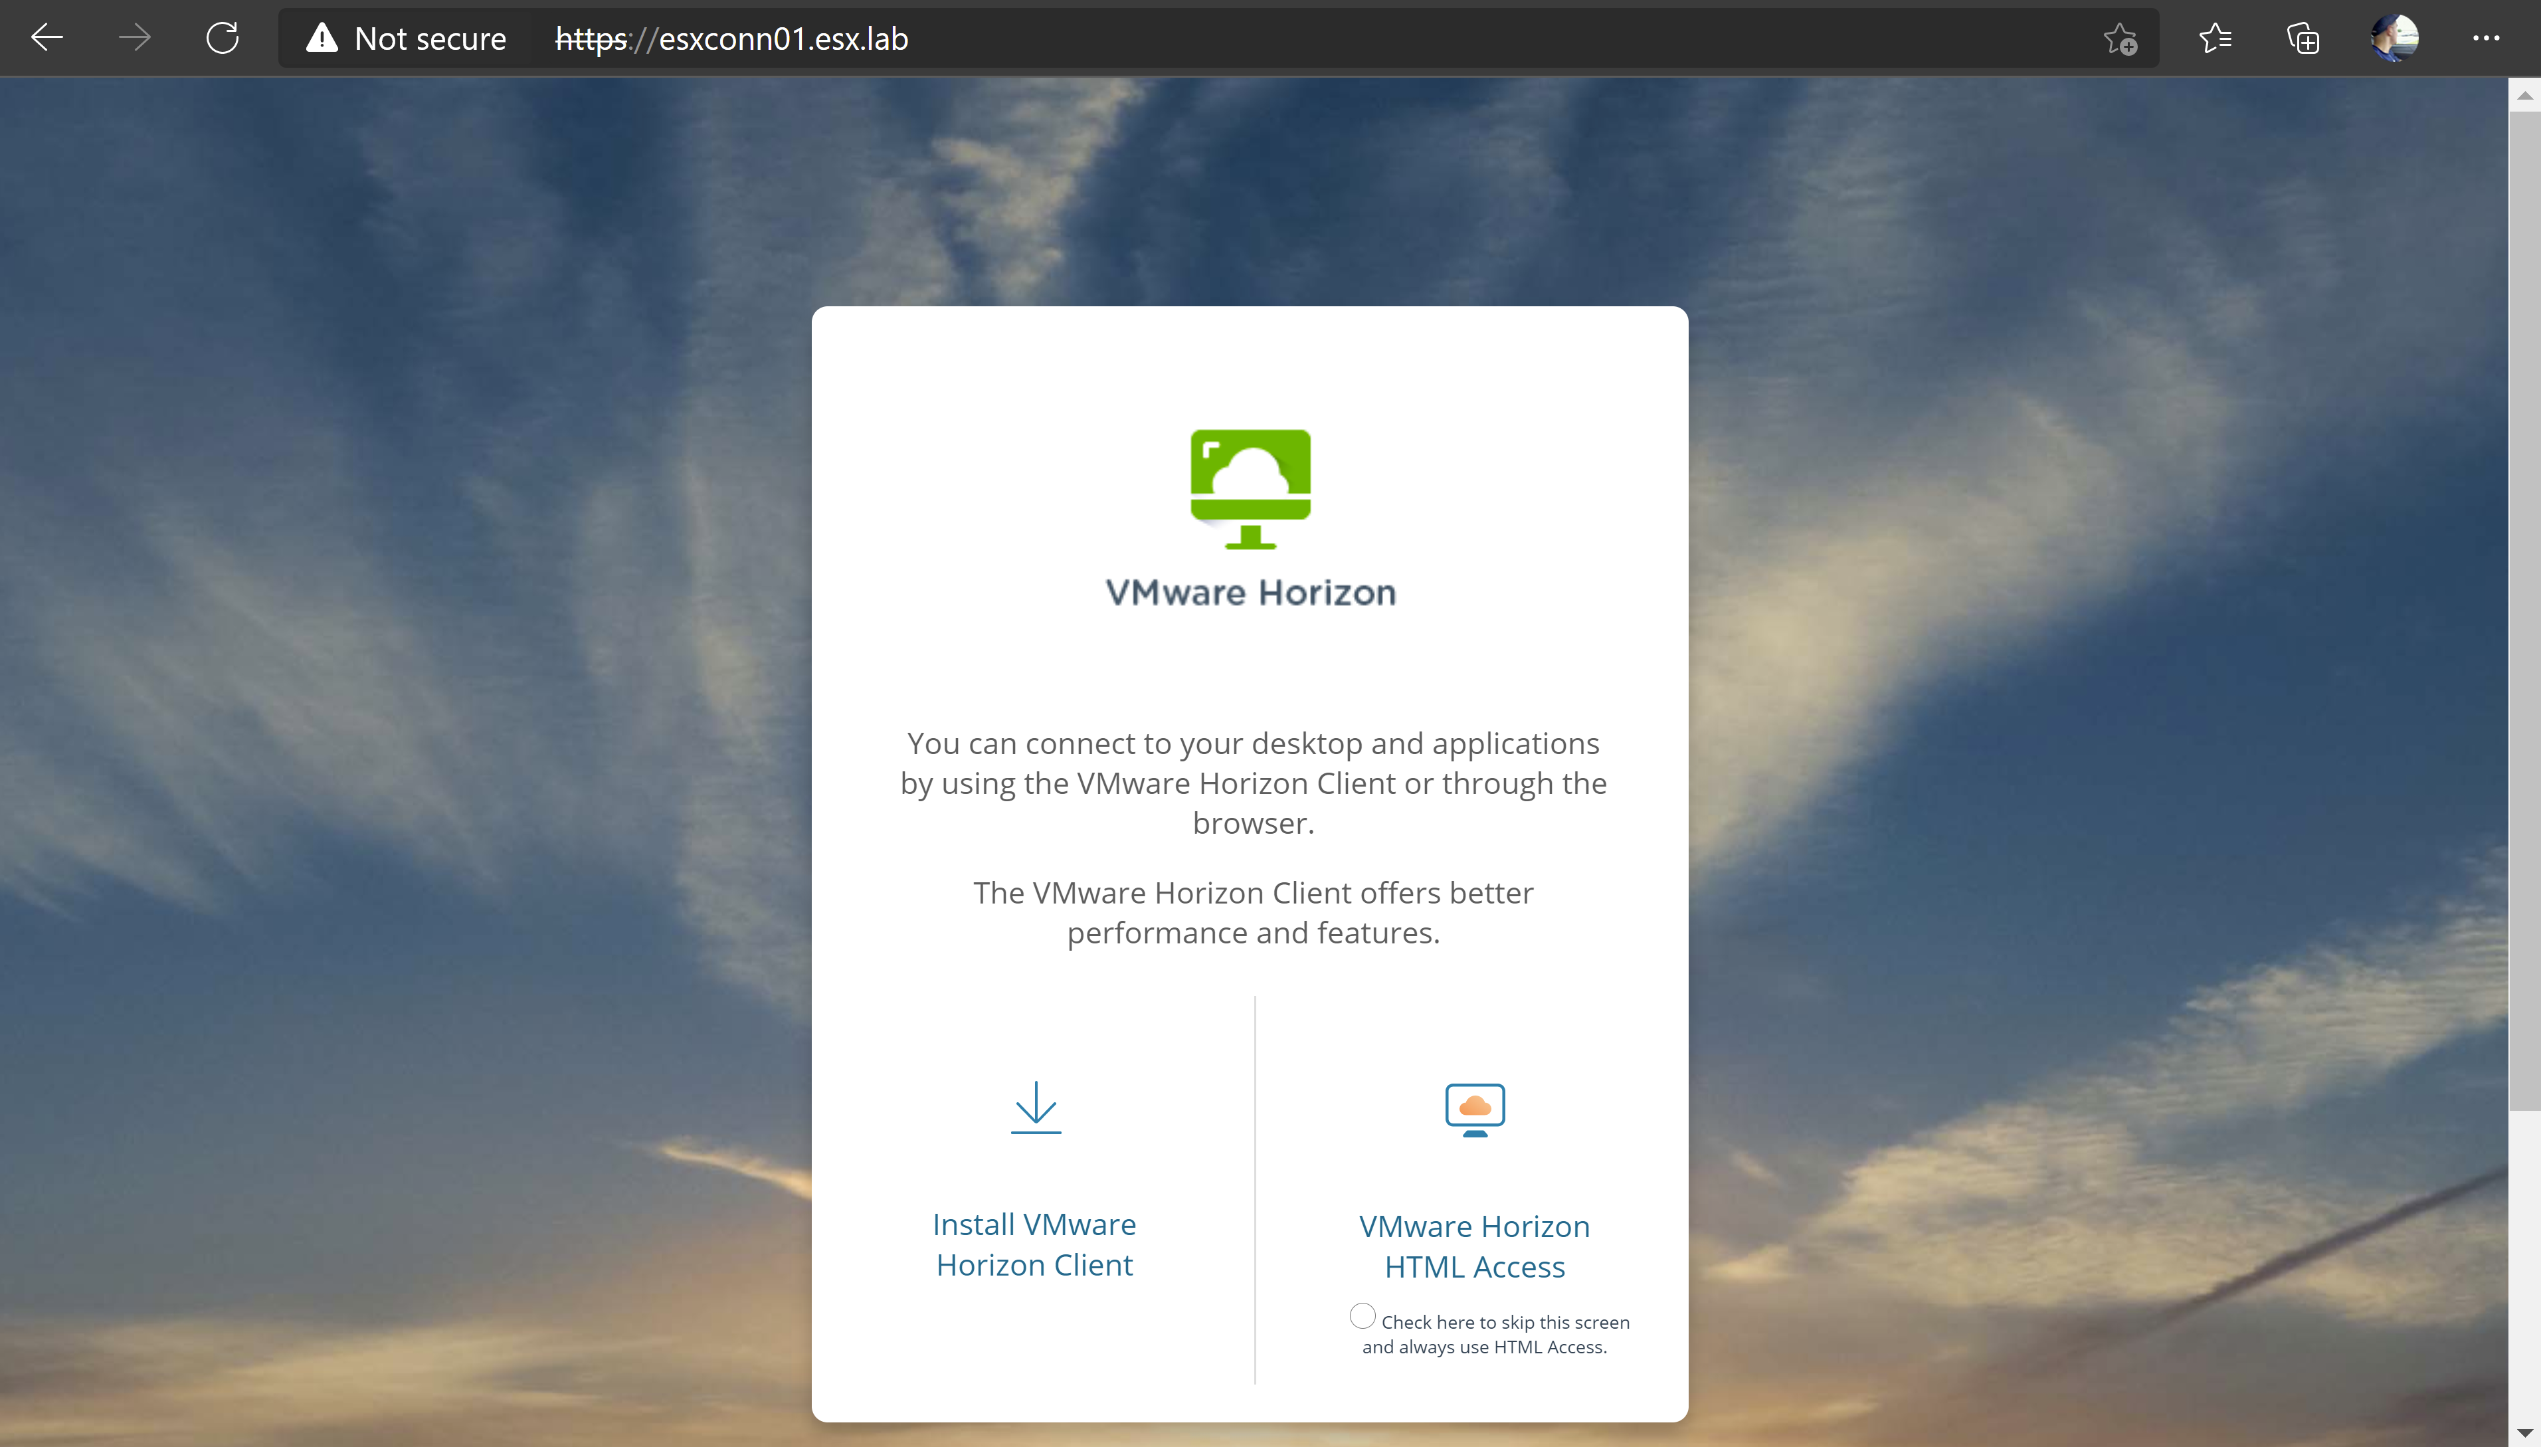
Task: Check the skip this screen checkbox
Action: point(1363,1316)
